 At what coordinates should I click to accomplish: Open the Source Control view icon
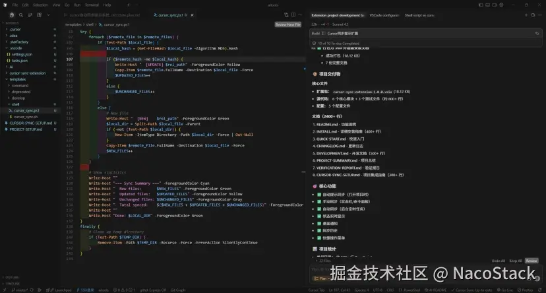click(30, 15)
